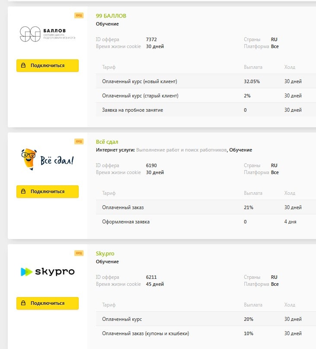Click Подключиться for the 99 Баллов offer
The image size is (316, 349).
coord(48,65)
